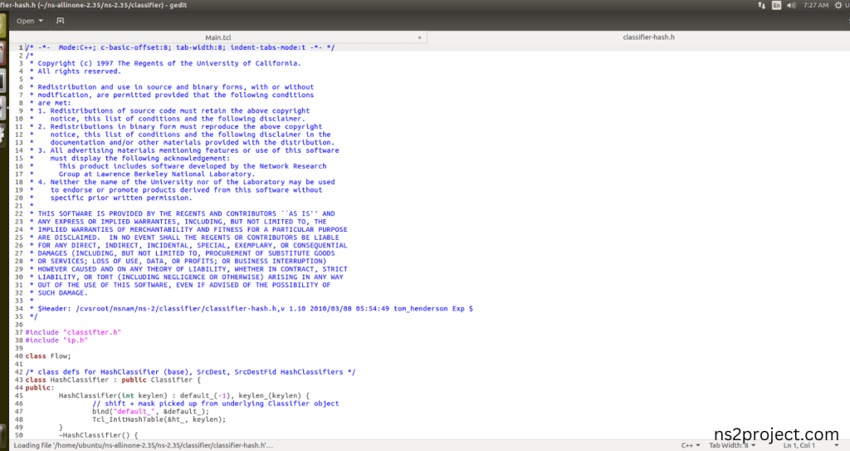Click the 'class defs for HashClassifier' comment line

pyautogui.click(x=190, y=372)
